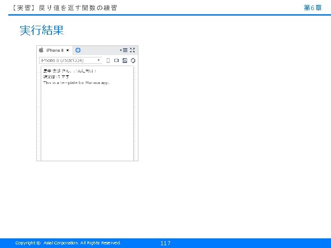Image resolution: width=331 pixels, height=248 pixels.
Task: Click the result line showing 15
Action: pyautogui.click(x=56, y=77)
